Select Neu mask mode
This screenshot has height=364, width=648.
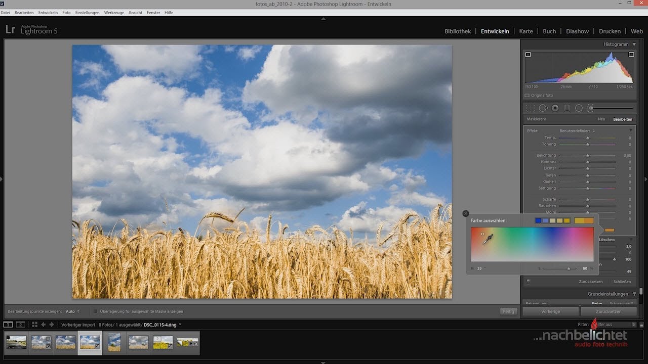(x=601, y=119)
